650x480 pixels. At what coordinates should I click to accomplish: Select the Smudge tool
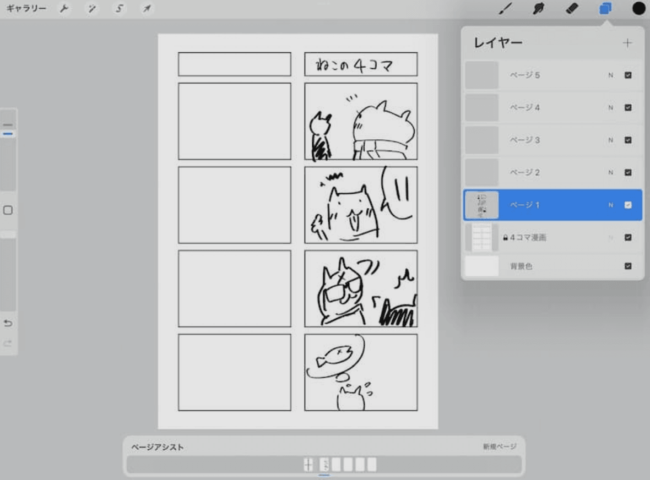tap(538, 8)
